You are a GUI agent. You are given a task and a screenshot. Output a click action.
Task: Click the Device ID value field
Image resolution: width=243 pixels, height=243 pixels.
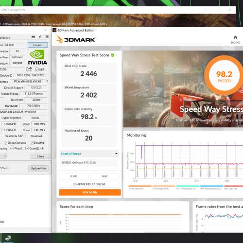(x=31, y=75)
